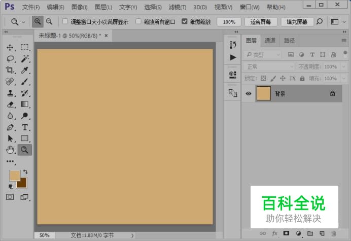Viewport: 351px width, 241px height.
Task: Select the History Brush tool
Action: tap(24, 93)
